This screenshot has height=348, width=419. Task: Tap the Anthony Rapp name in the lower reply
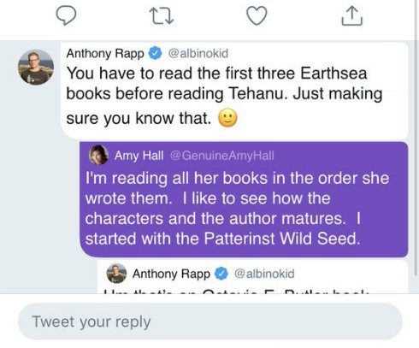click(171, 274)
